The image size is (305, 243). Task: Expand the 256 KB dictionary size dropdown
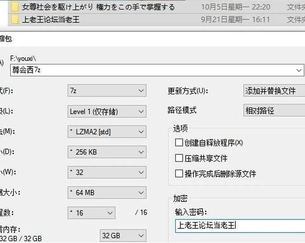click(x=107, y=152)
